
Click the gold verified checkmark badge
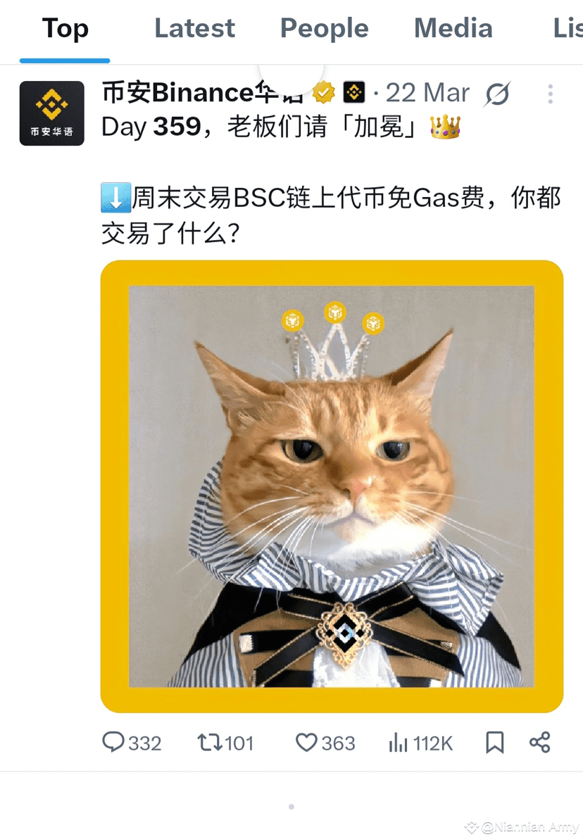[x=323, y=93]
